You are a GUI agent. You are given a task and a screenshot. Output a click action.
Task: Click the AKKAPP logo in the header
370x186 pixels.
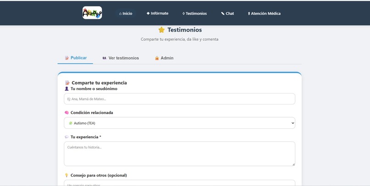pos(92,13)
